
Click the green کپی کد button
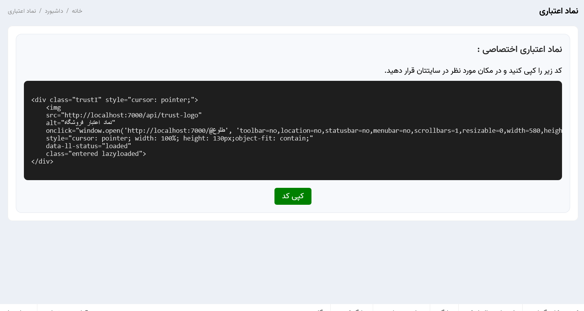click(x=293, y=196)
